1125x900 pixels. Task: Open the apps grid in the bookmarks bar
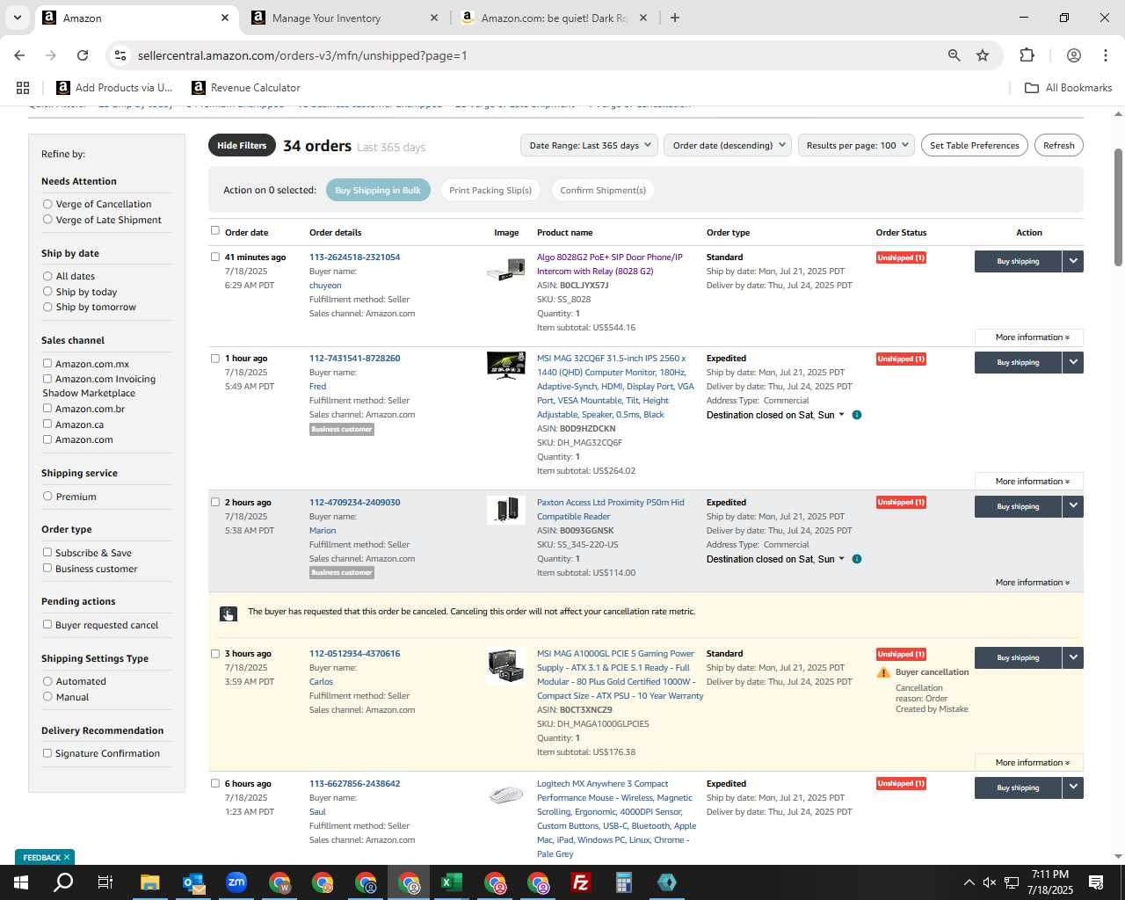coord(23,88)
